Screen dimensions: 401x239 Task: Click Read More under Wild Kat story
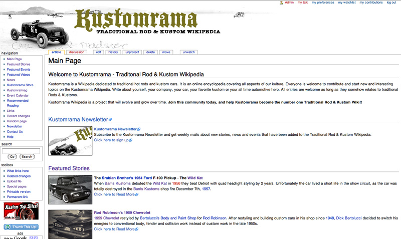tap(114, 194)
